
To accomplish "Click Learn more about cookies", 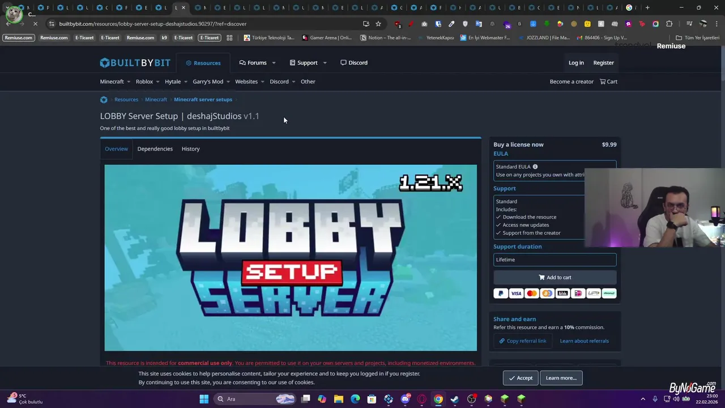I will (561, 378).
